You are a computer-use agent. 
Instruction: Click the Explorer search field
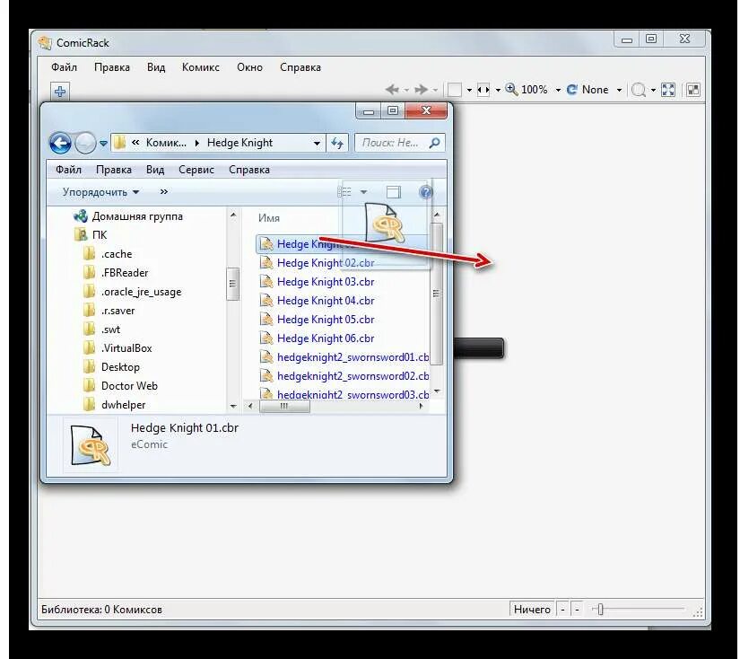pos(400,143)
